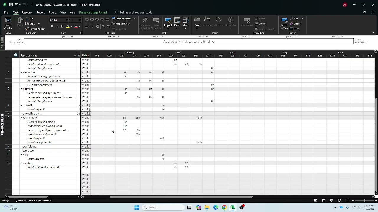Open the Mark on Track dropdown arrow
The image size is (378, 212).
[x=134, y=19]
